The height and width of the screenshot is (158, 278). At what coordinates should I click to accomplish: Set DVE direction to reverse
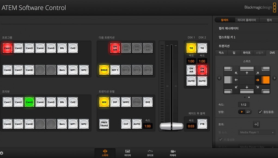248,112
